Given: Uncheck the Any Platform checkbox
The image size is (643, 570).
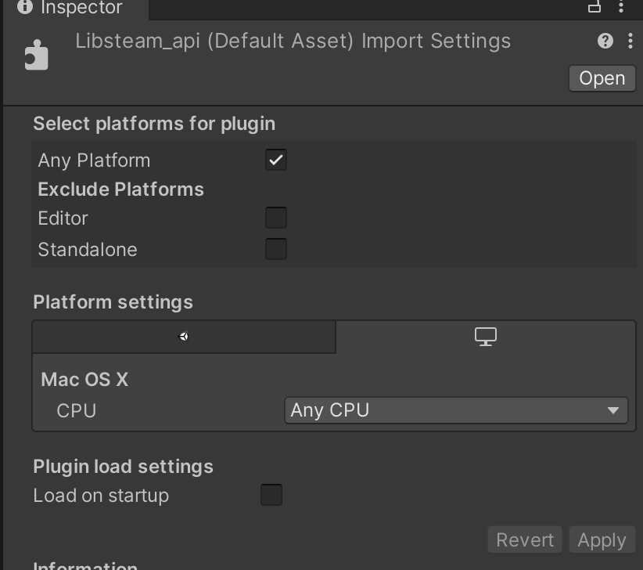Looking at the screenshot, I should point(275,159).
